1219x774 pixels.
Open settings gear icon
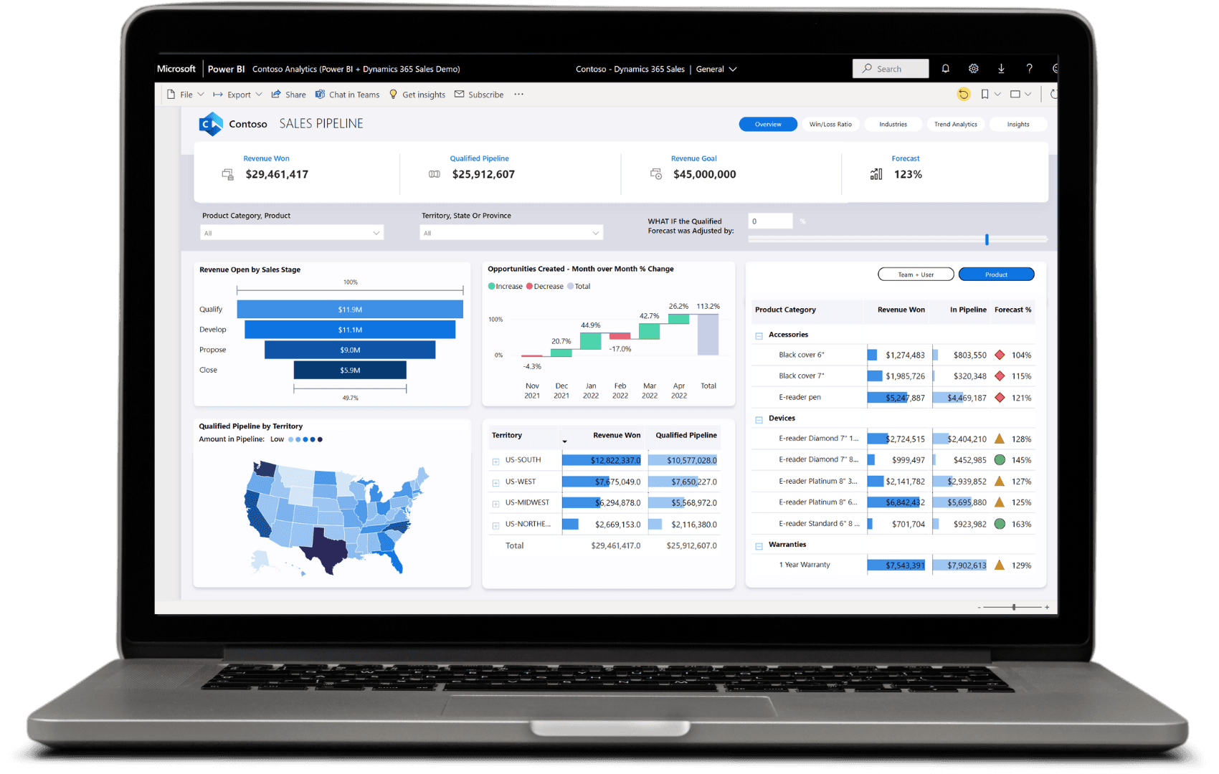[x=973, y=69]
